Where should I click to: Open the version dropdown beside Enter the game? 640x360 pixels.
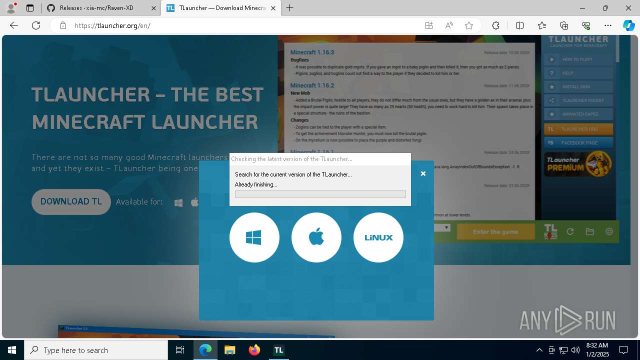[x=446, y=228]
